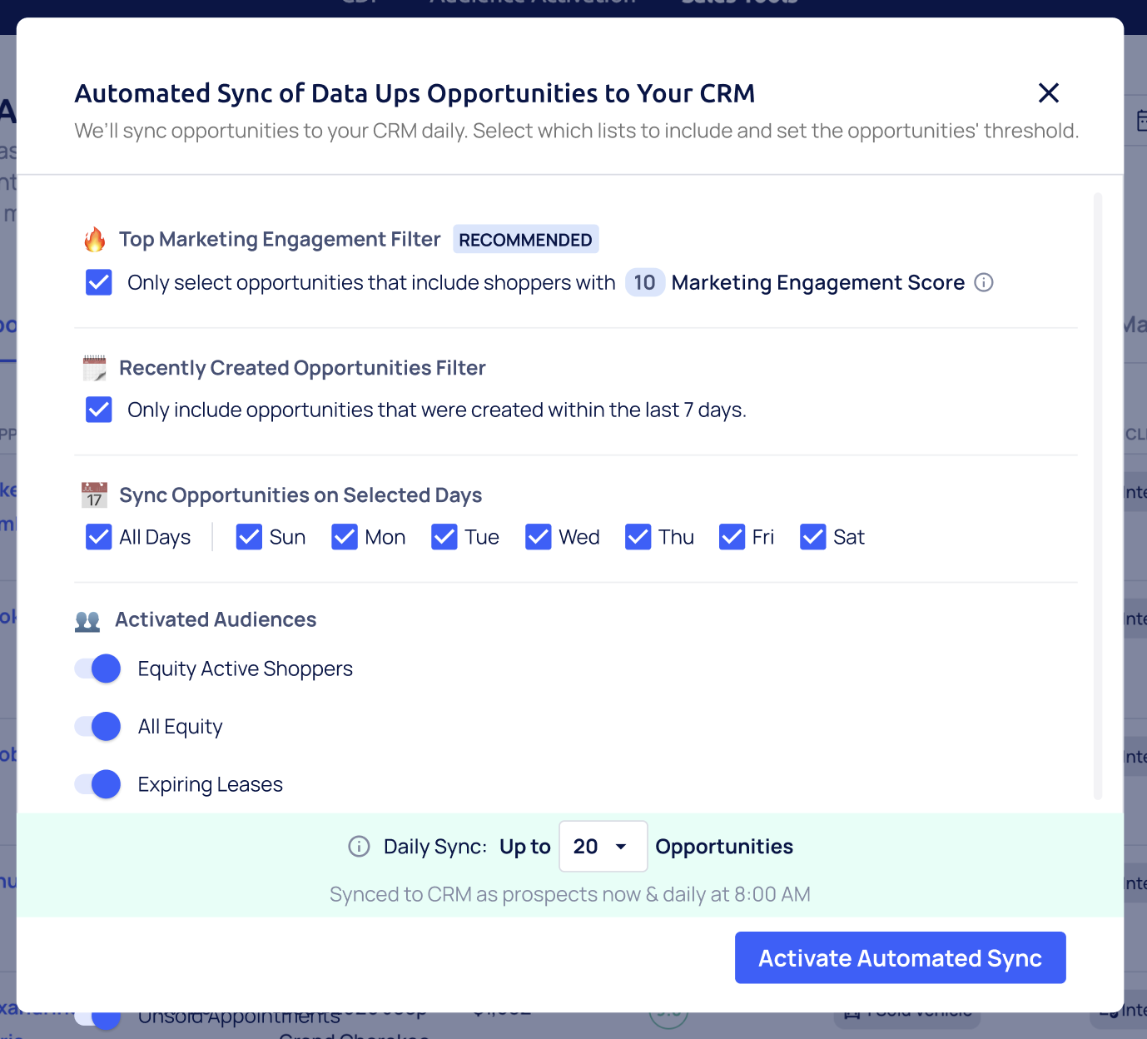Screen dimensions: 1147x1039
Task: Click the Daily Sync info icon
Action: coord(359,847)
